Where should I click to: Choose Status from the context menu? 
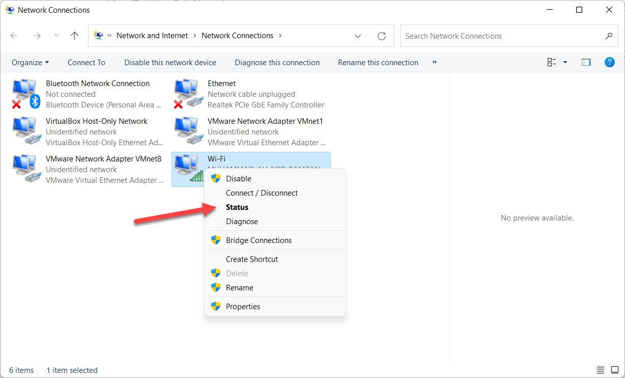point(237,207)
